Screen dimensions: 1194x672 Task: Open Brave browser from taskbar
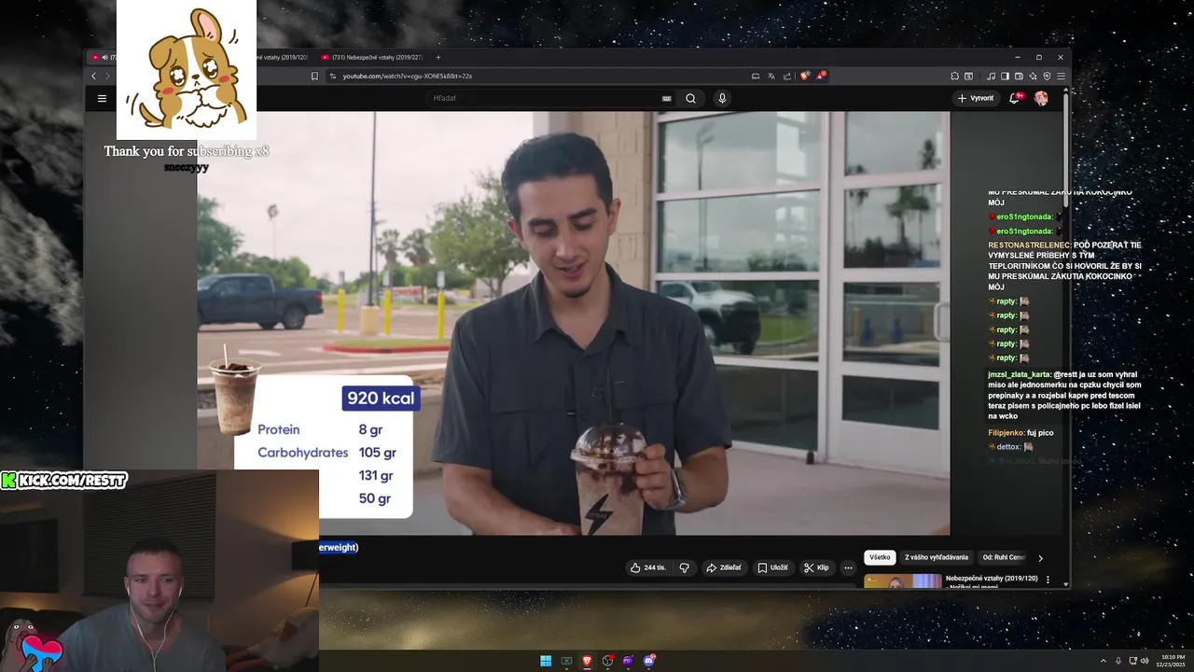pyautogui.click(x=587, y=661)
